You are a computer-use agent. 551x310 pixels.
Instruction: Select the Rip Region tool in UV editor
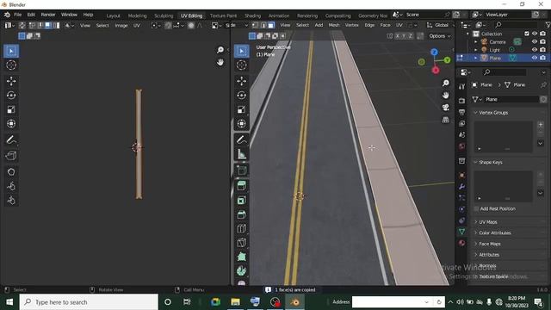point(11,155)
